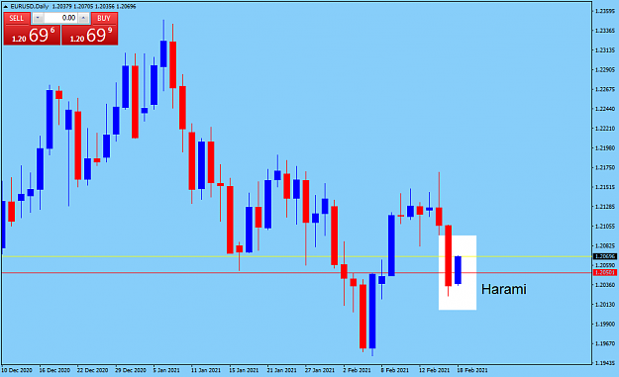Click the 2 Feb 2021 date label
This screenshot has height=377, width=619.
pyautogui.click(x=357, y=370)
